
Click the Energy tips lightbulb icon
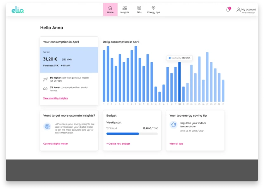153,8
